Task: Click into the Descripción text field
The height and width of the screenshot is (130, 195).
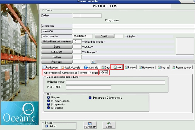Action: point(134,26)
